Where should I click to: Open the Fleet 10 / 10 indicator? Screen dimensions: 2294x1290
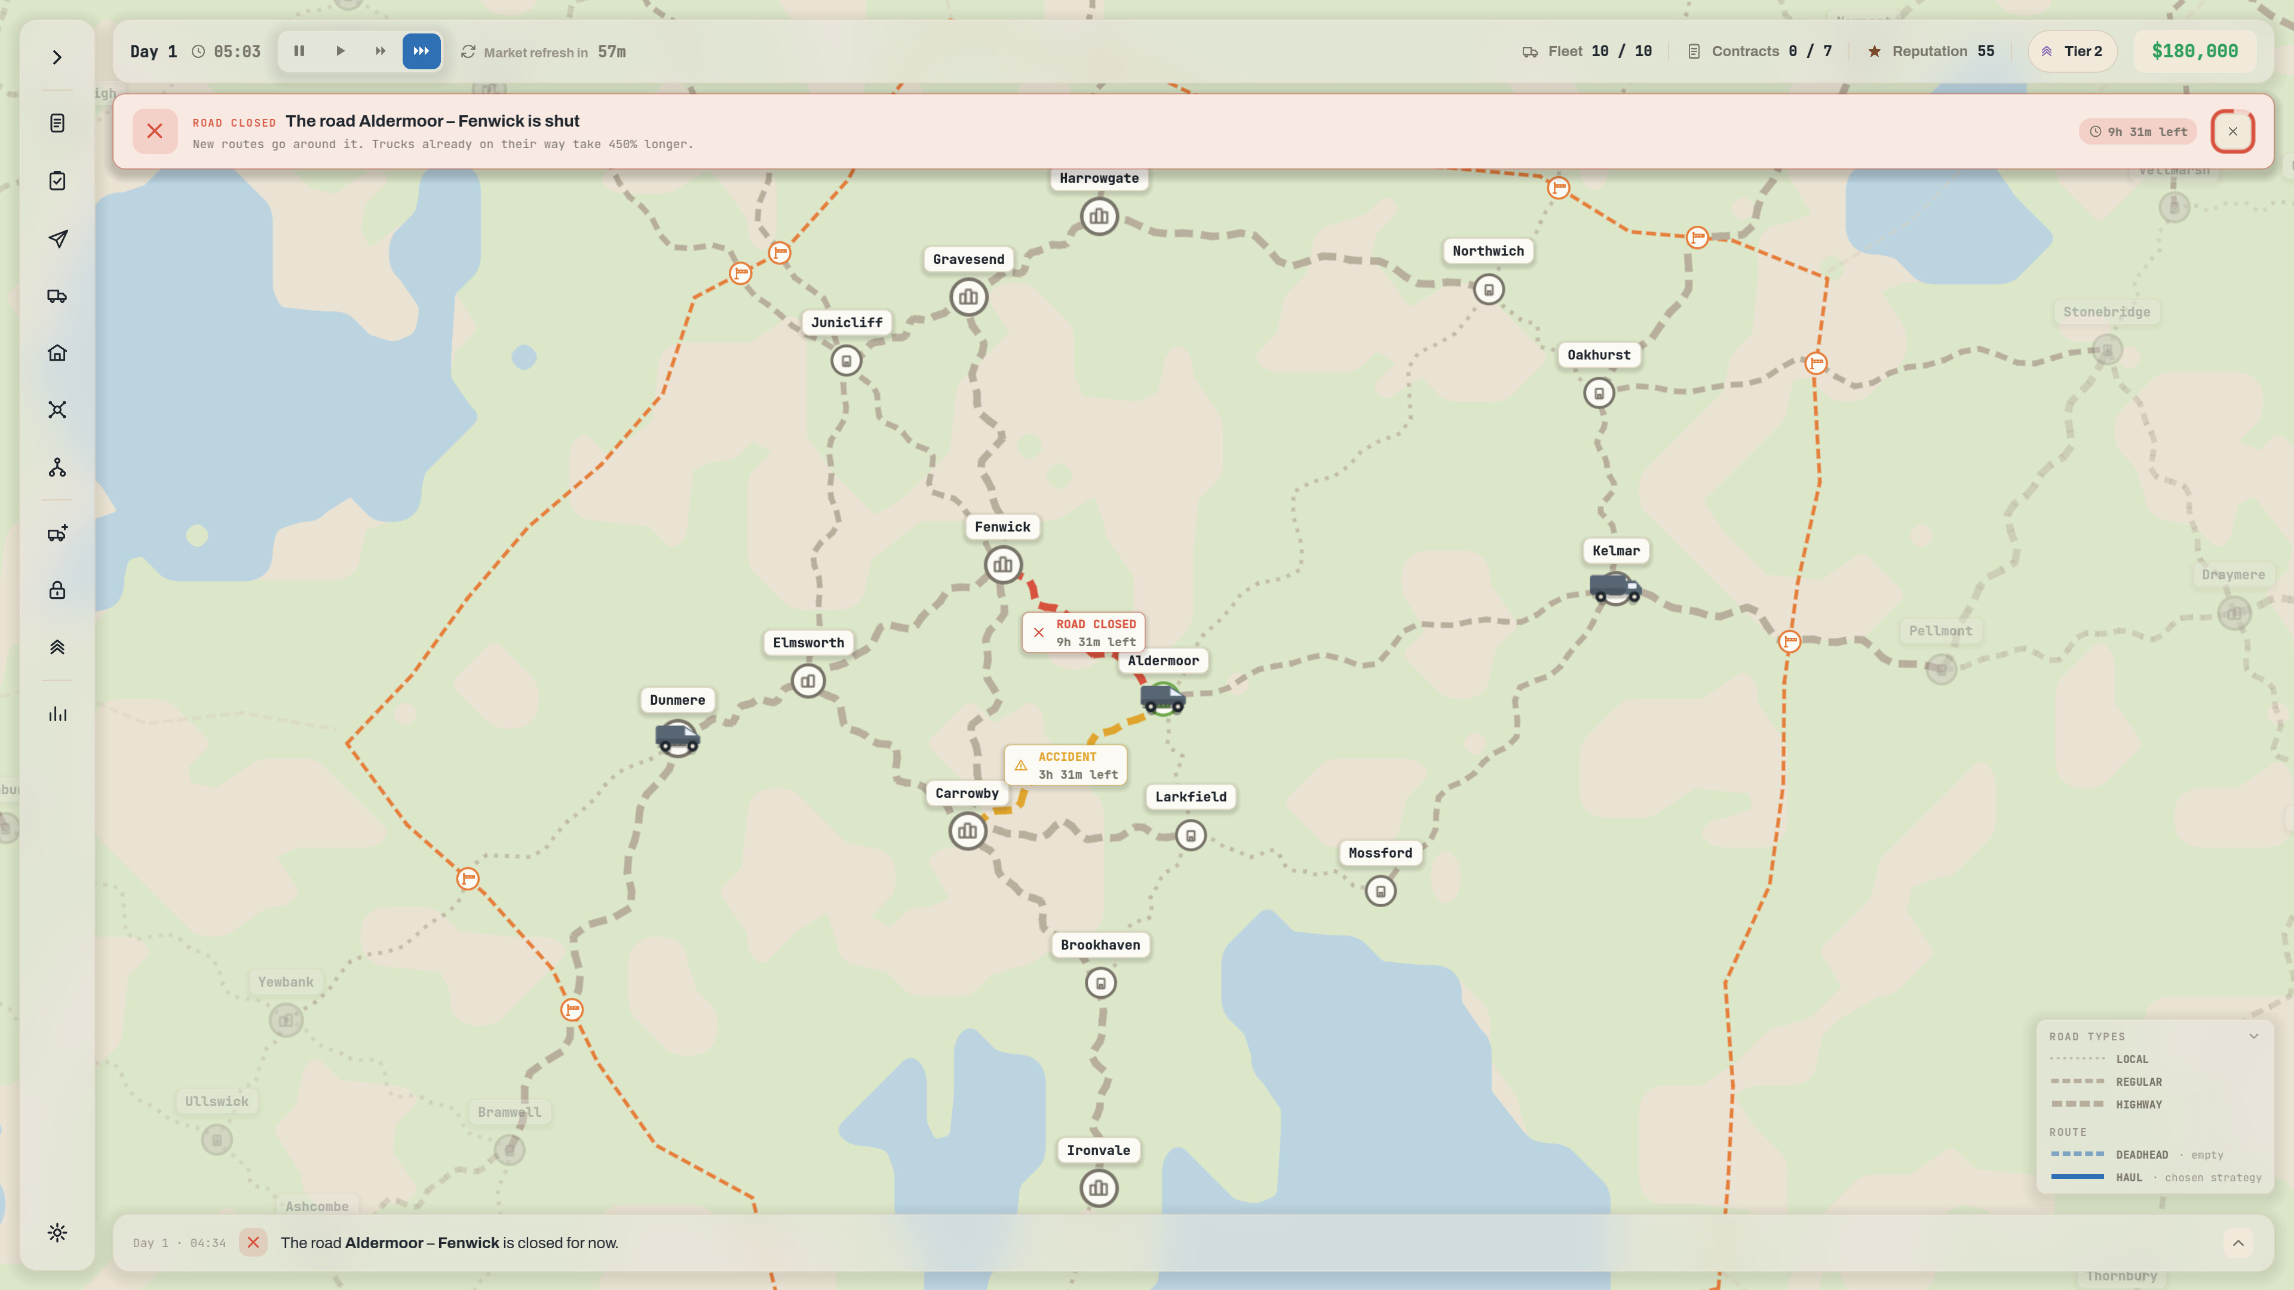[1587, 51]
